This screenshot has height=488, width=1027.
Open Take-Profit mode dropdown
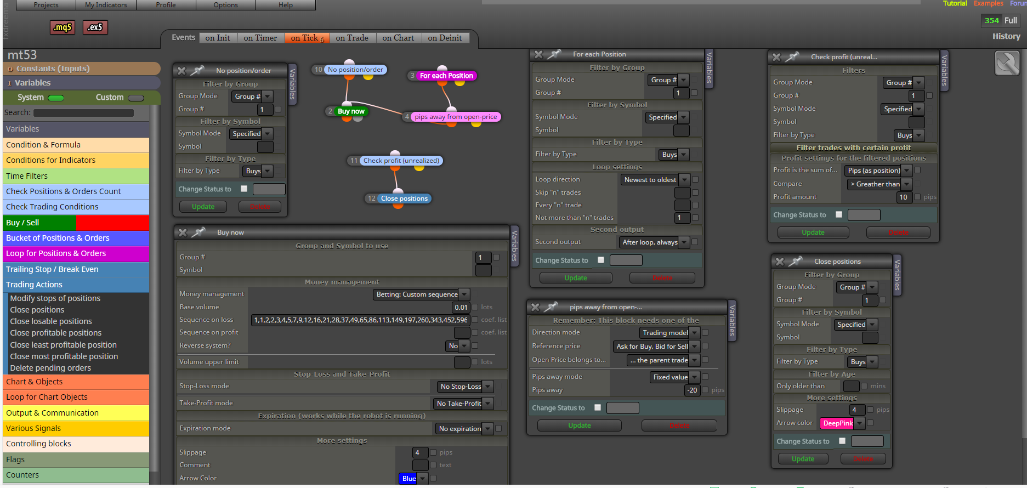point(463,404)
